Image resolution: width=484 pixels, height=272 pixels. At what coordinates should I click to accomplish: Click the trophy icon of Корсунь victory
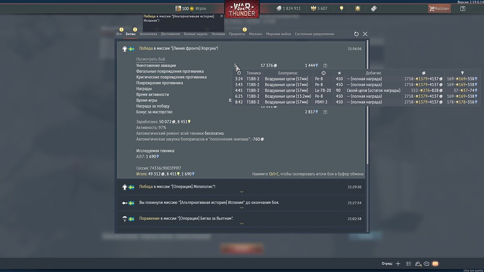[x=124, y=49]
